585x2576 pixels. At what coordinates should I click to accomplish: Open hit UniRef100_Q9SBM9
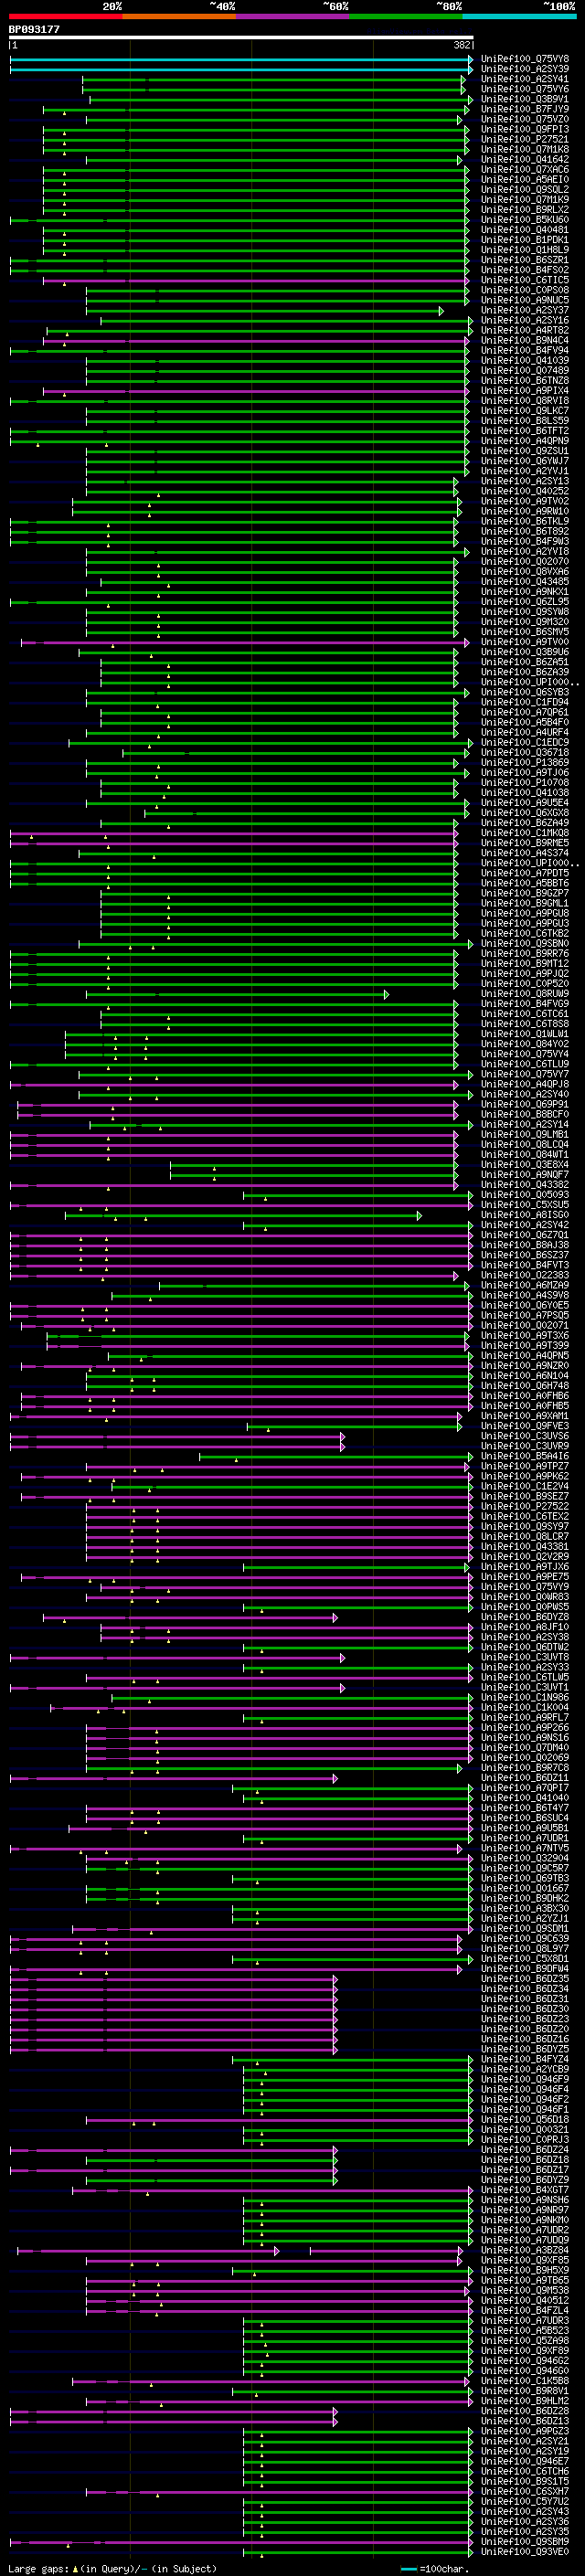click(x=525, y=2542)
